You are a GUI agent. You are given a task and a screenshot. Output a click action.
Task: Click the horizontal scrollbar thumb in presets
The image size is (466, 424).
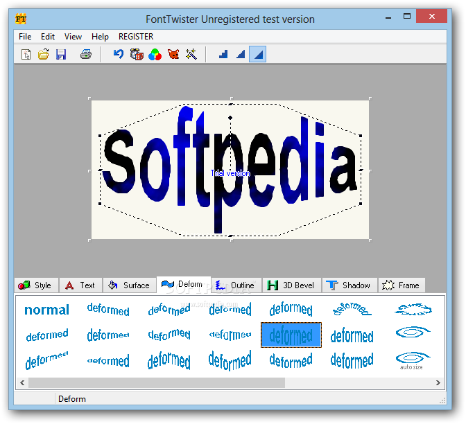tap(157, 382)
